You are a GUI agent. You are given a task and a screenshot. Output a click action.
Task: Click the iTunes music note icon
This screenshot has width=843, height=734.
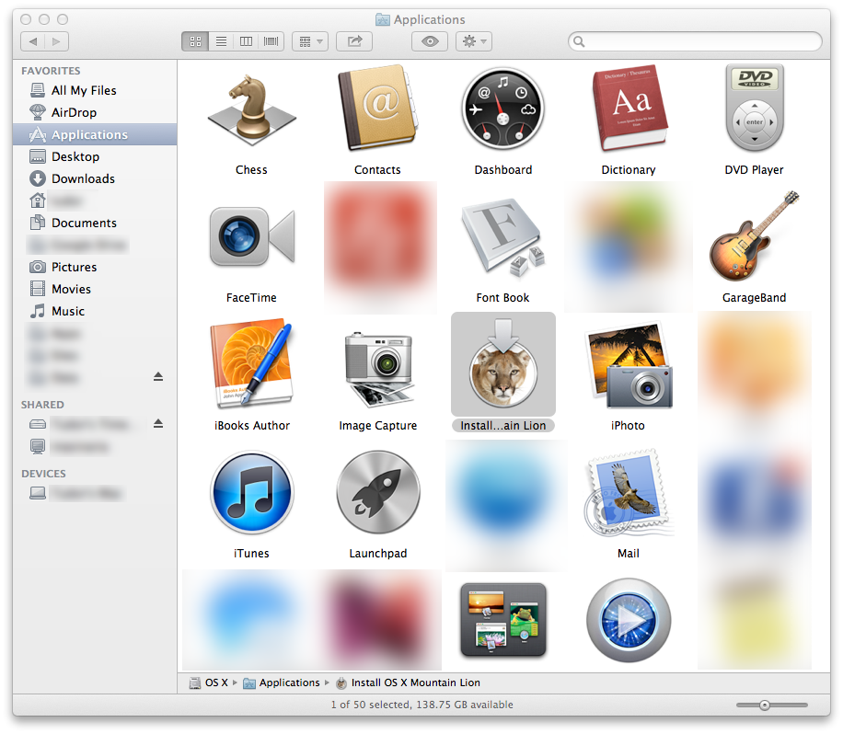[251, 492]
